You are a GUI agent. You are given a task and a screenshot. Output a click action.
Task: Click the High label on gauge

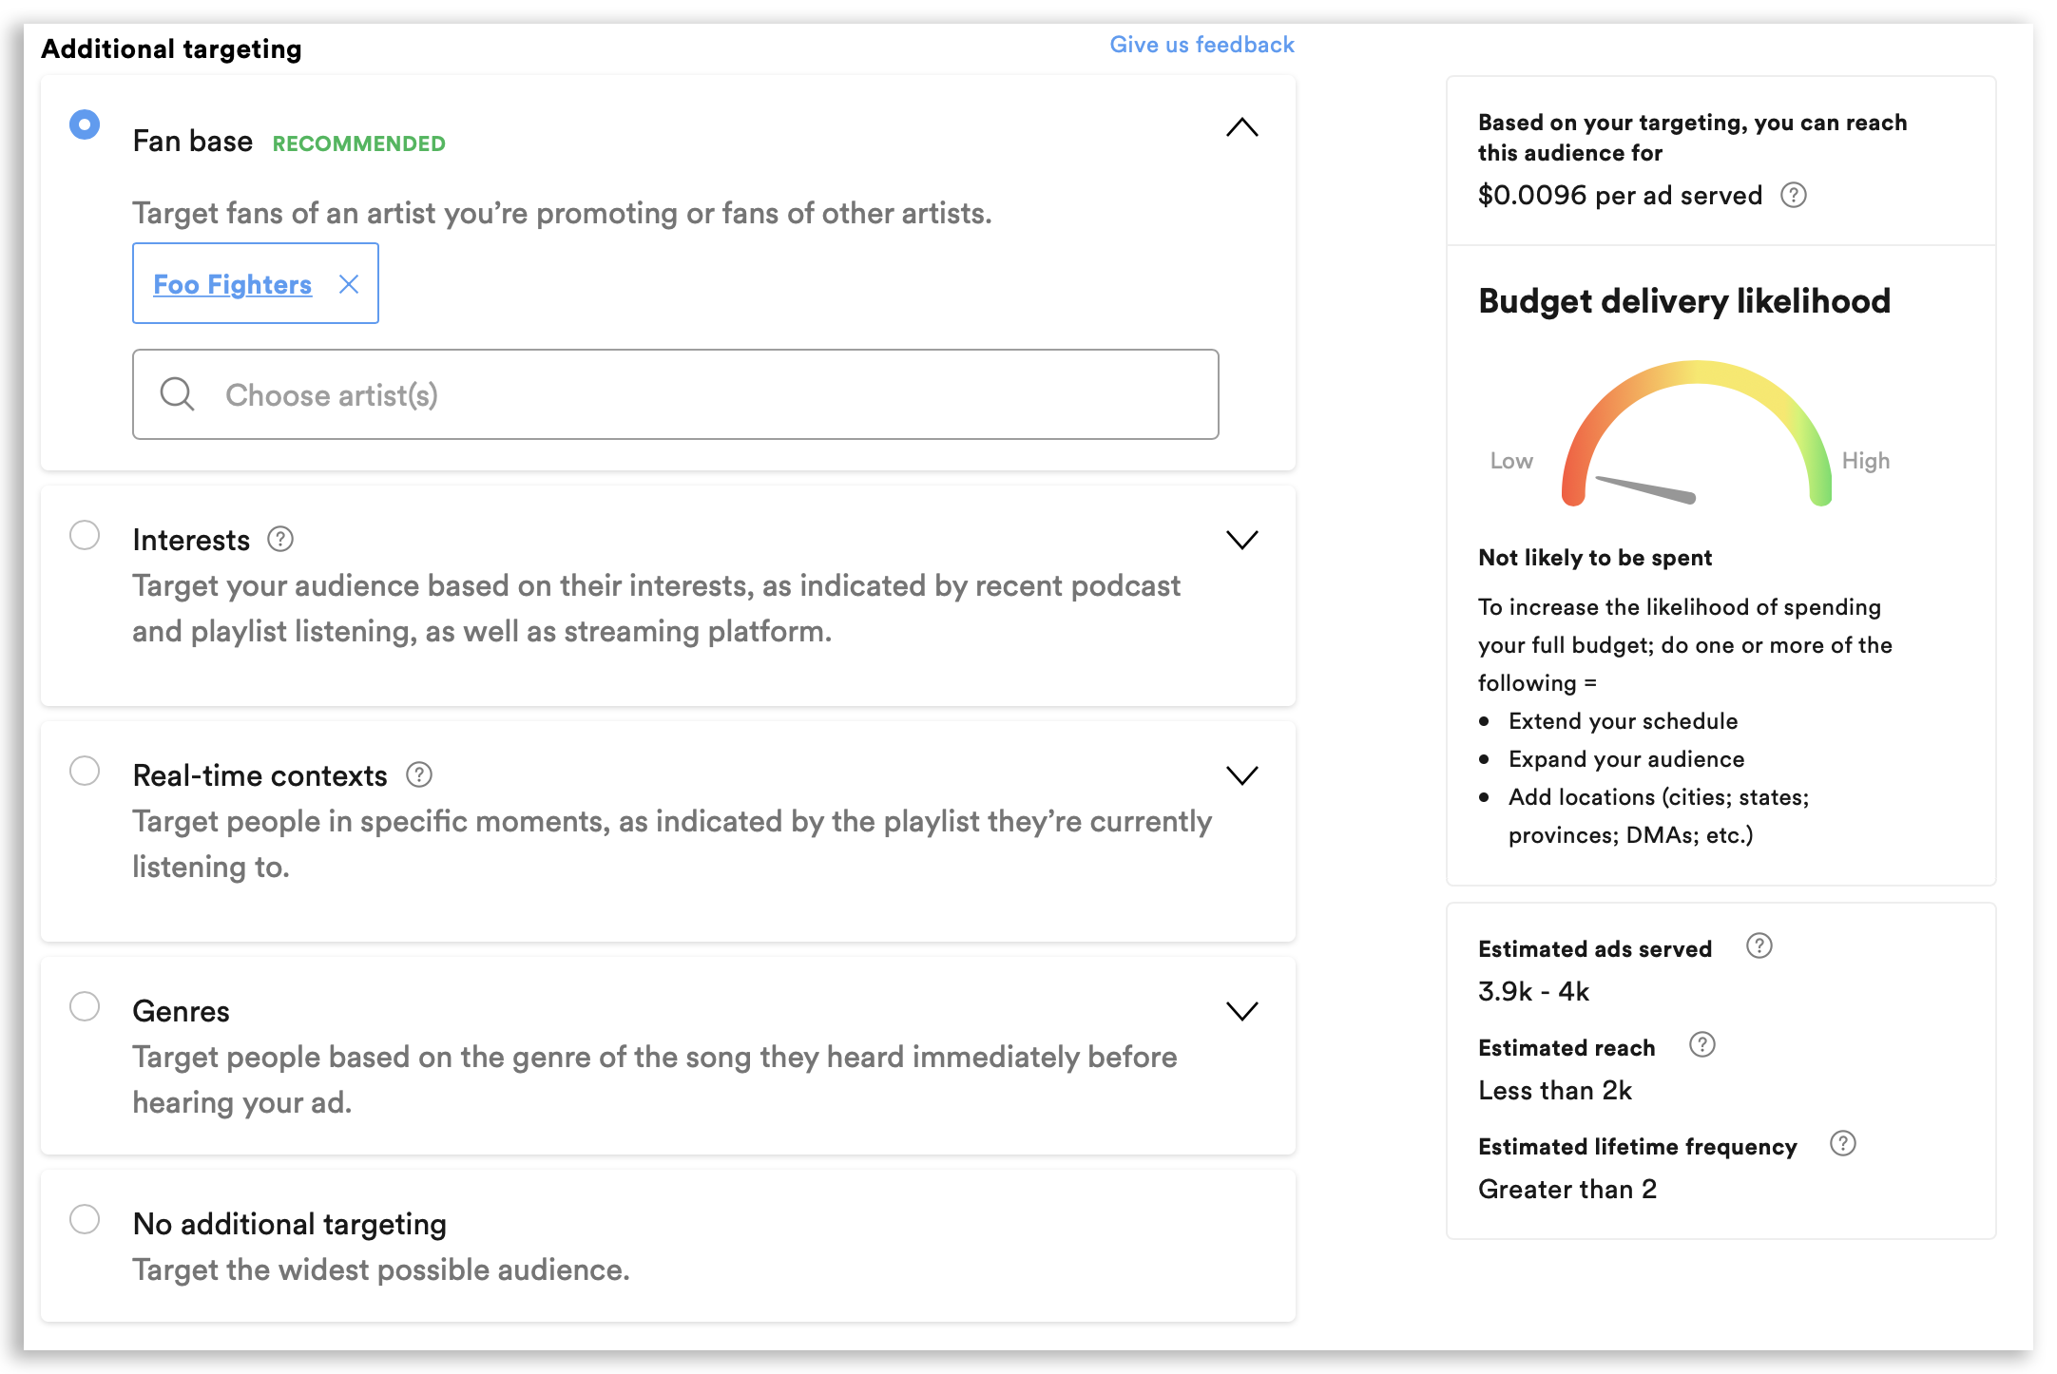1866,461
